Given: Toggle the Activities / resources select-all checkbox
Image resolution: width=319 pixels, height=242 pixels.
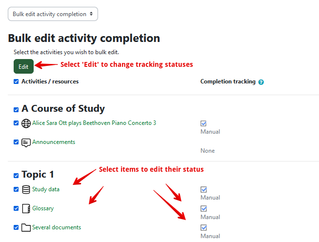Looking at the screenshot, I should [x=16, y=81].
